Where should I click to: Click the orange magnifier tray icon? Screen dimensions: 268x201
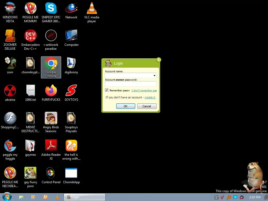pyautogui.click(x=229, y=197)
